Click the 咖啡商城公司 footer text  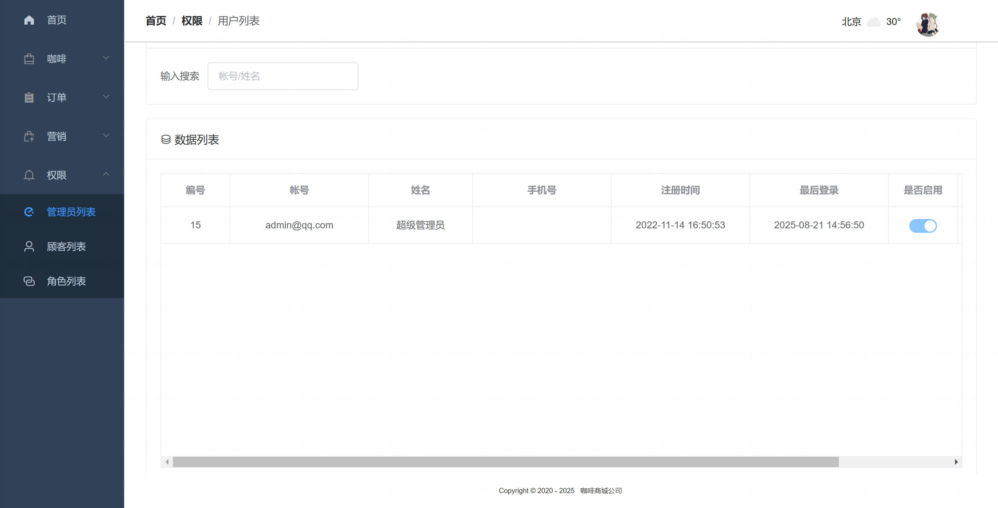[601, 491]
